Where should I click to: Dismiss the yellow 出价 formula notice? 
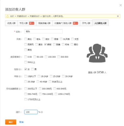[118, 16]
